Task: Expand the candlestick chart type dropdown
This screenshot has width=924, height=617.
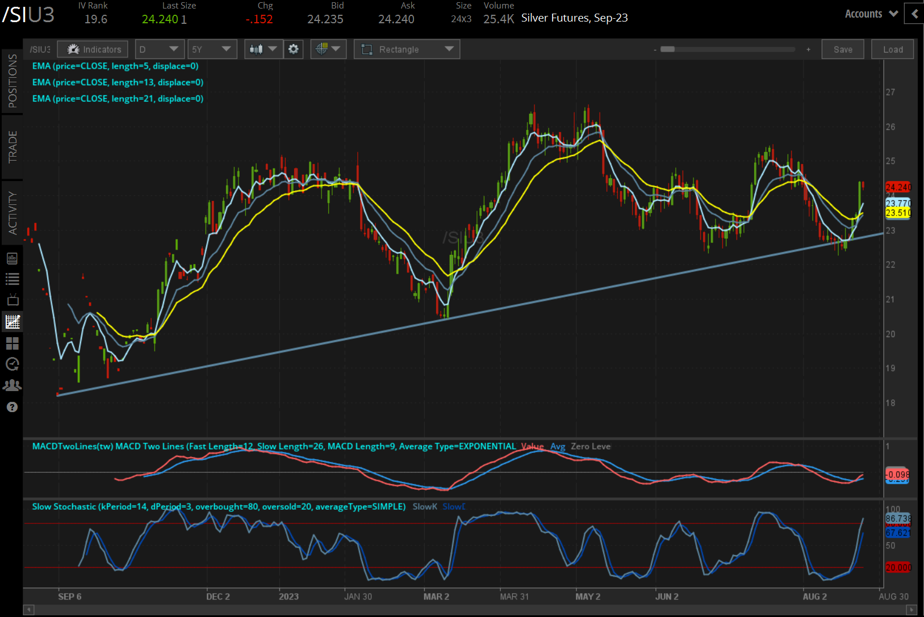Action: [264, 49]
